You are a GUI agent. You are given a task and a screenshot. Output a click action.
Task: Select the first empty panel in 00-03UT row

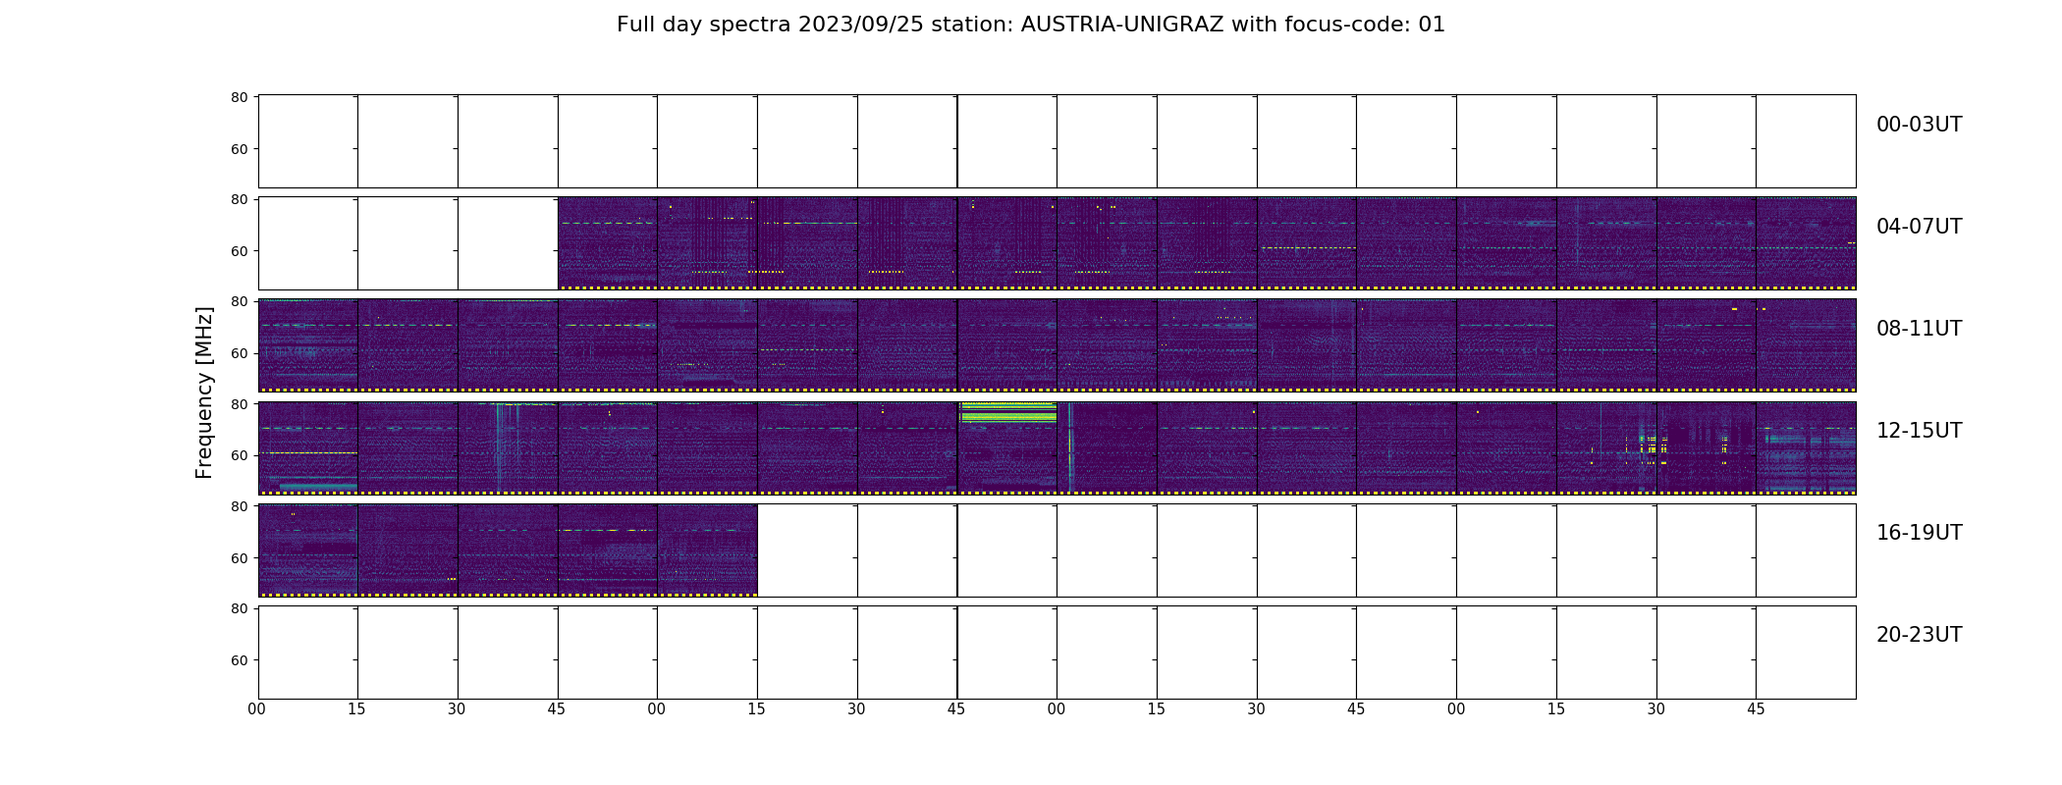click(308, 141)
